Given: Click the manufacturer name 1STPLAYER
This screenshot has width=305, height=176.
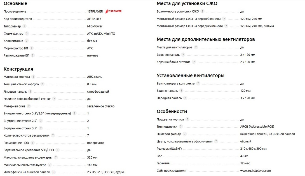Looking at the screenshot, I should coord(95,11).
